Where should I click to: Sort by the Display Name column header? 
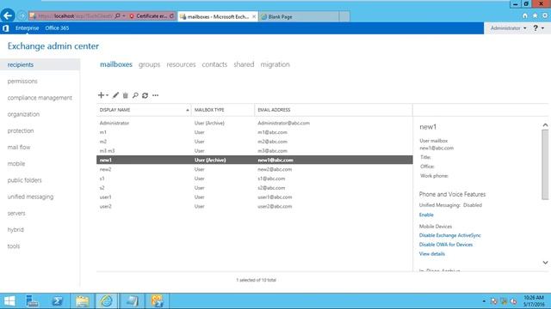(144, 110)
